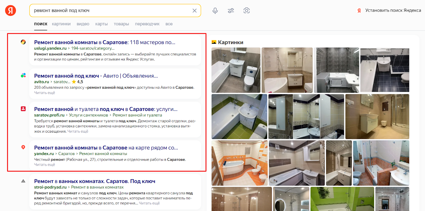Click 'yandex.ru' site address in maps result

coord(44,154)
